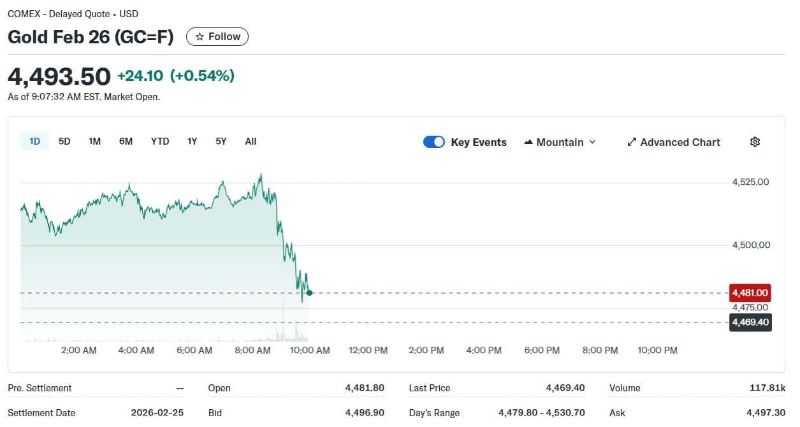Switch to the 5D time range
The height and width of the screenshot is (427, 800).
pyautogui.click(x=64, y=141)
